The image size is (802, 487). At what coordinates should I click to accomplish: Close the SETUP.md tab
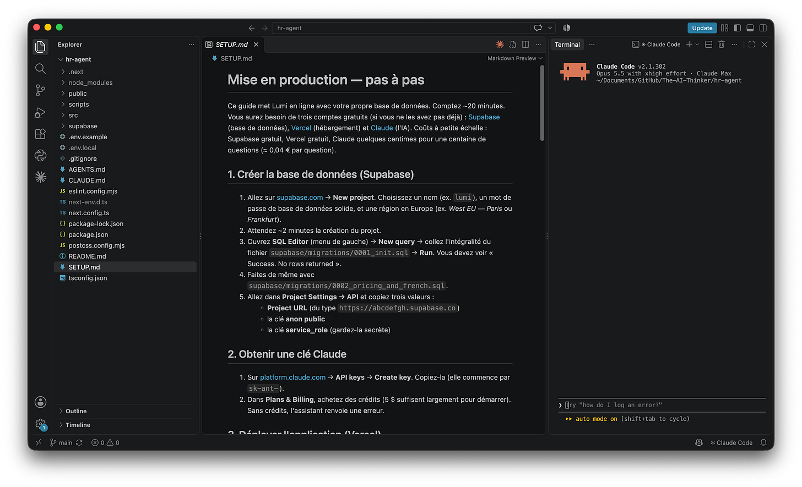[256, 45]
